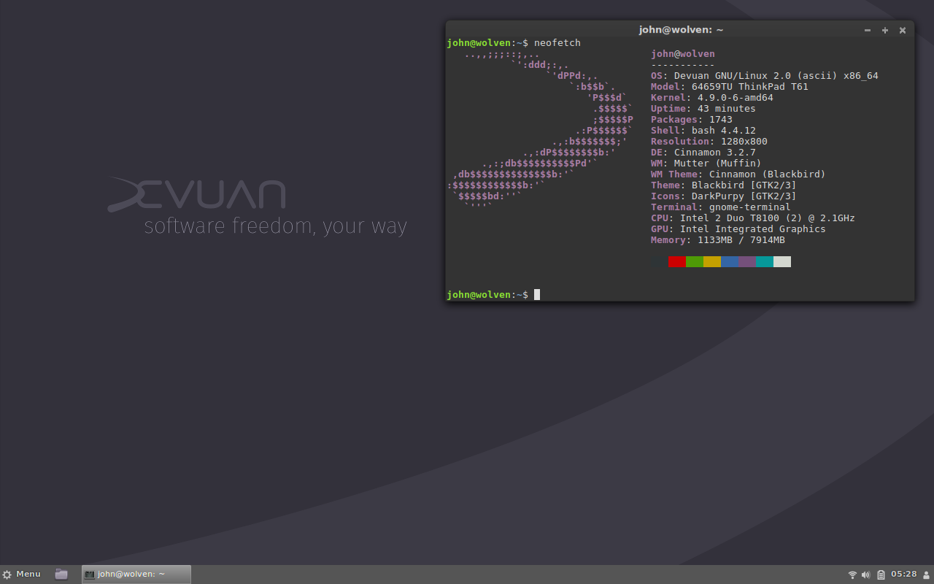Minimize the john@wolven terminal window

pos(868,30)
